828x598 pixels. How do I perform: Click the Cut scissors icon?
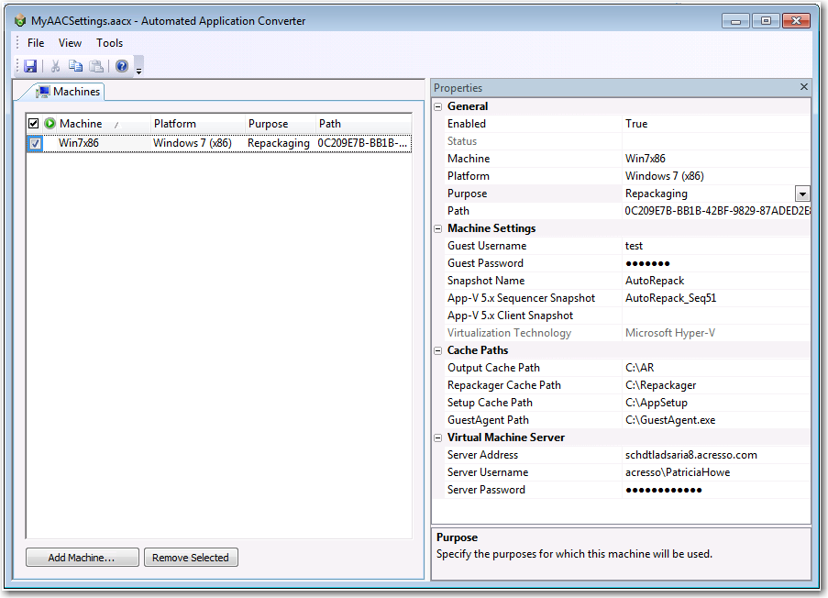[55, 66]
